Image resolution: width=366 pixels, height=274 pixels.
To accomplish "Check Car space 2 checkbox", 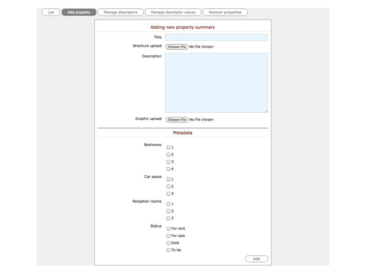I will click(168, 187).
